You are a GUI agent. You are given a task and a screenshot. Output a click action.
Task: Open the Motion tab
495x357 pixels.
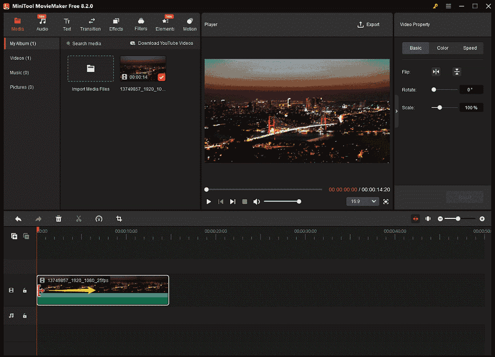pyautogui.click(x=190, y=25)
